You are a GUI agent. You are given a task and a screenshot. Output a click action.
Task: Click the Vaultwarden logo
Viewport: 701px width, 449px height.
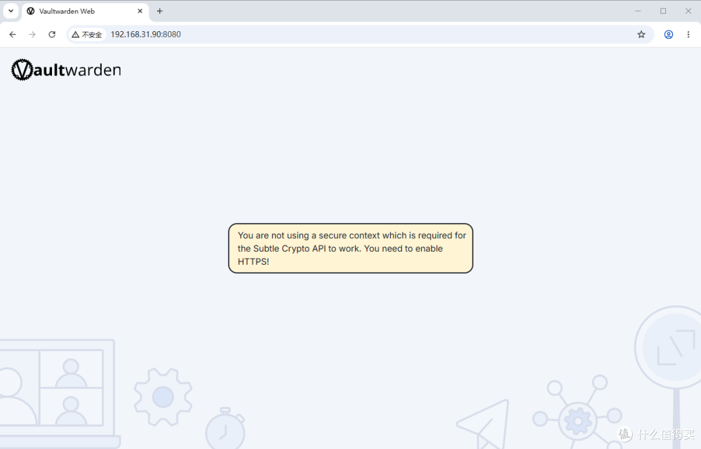[66, 69]
